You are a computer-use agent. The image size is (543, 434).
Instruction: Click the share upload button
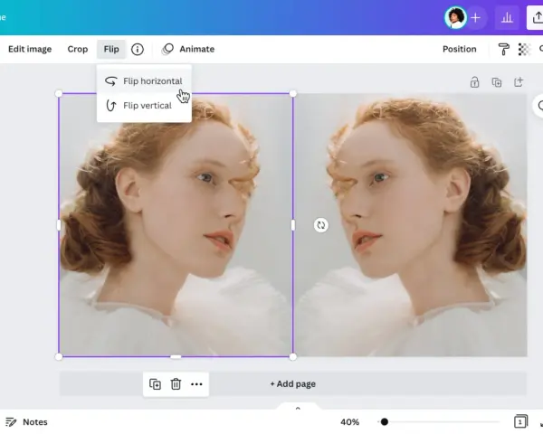pyautogui.click(x=536, y=17)
